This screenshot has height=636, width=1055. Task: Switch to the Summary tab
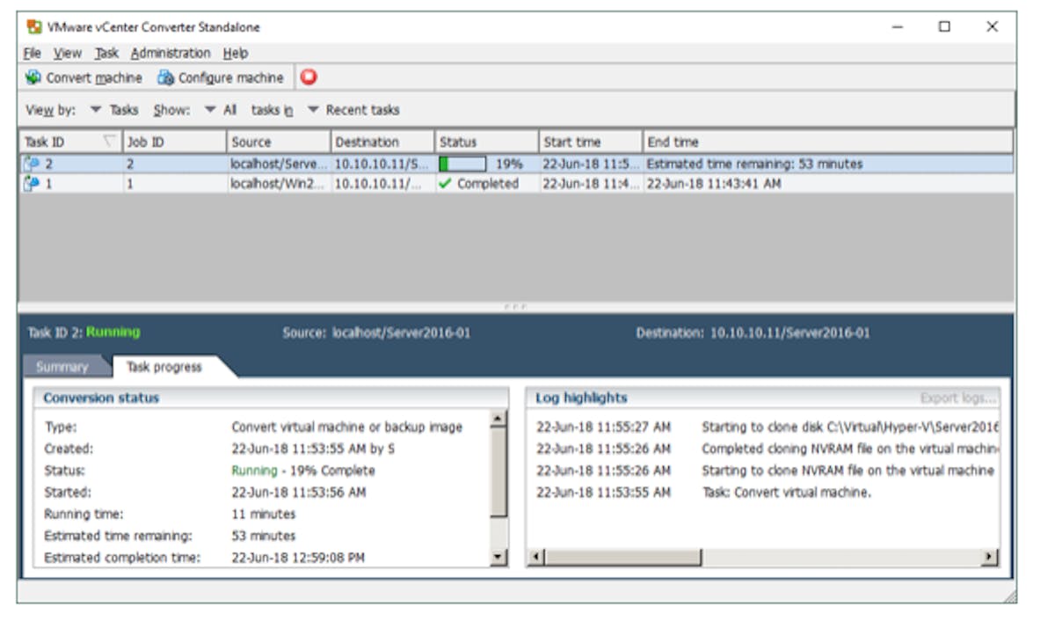pyautogui.click(x=62, y=367)
